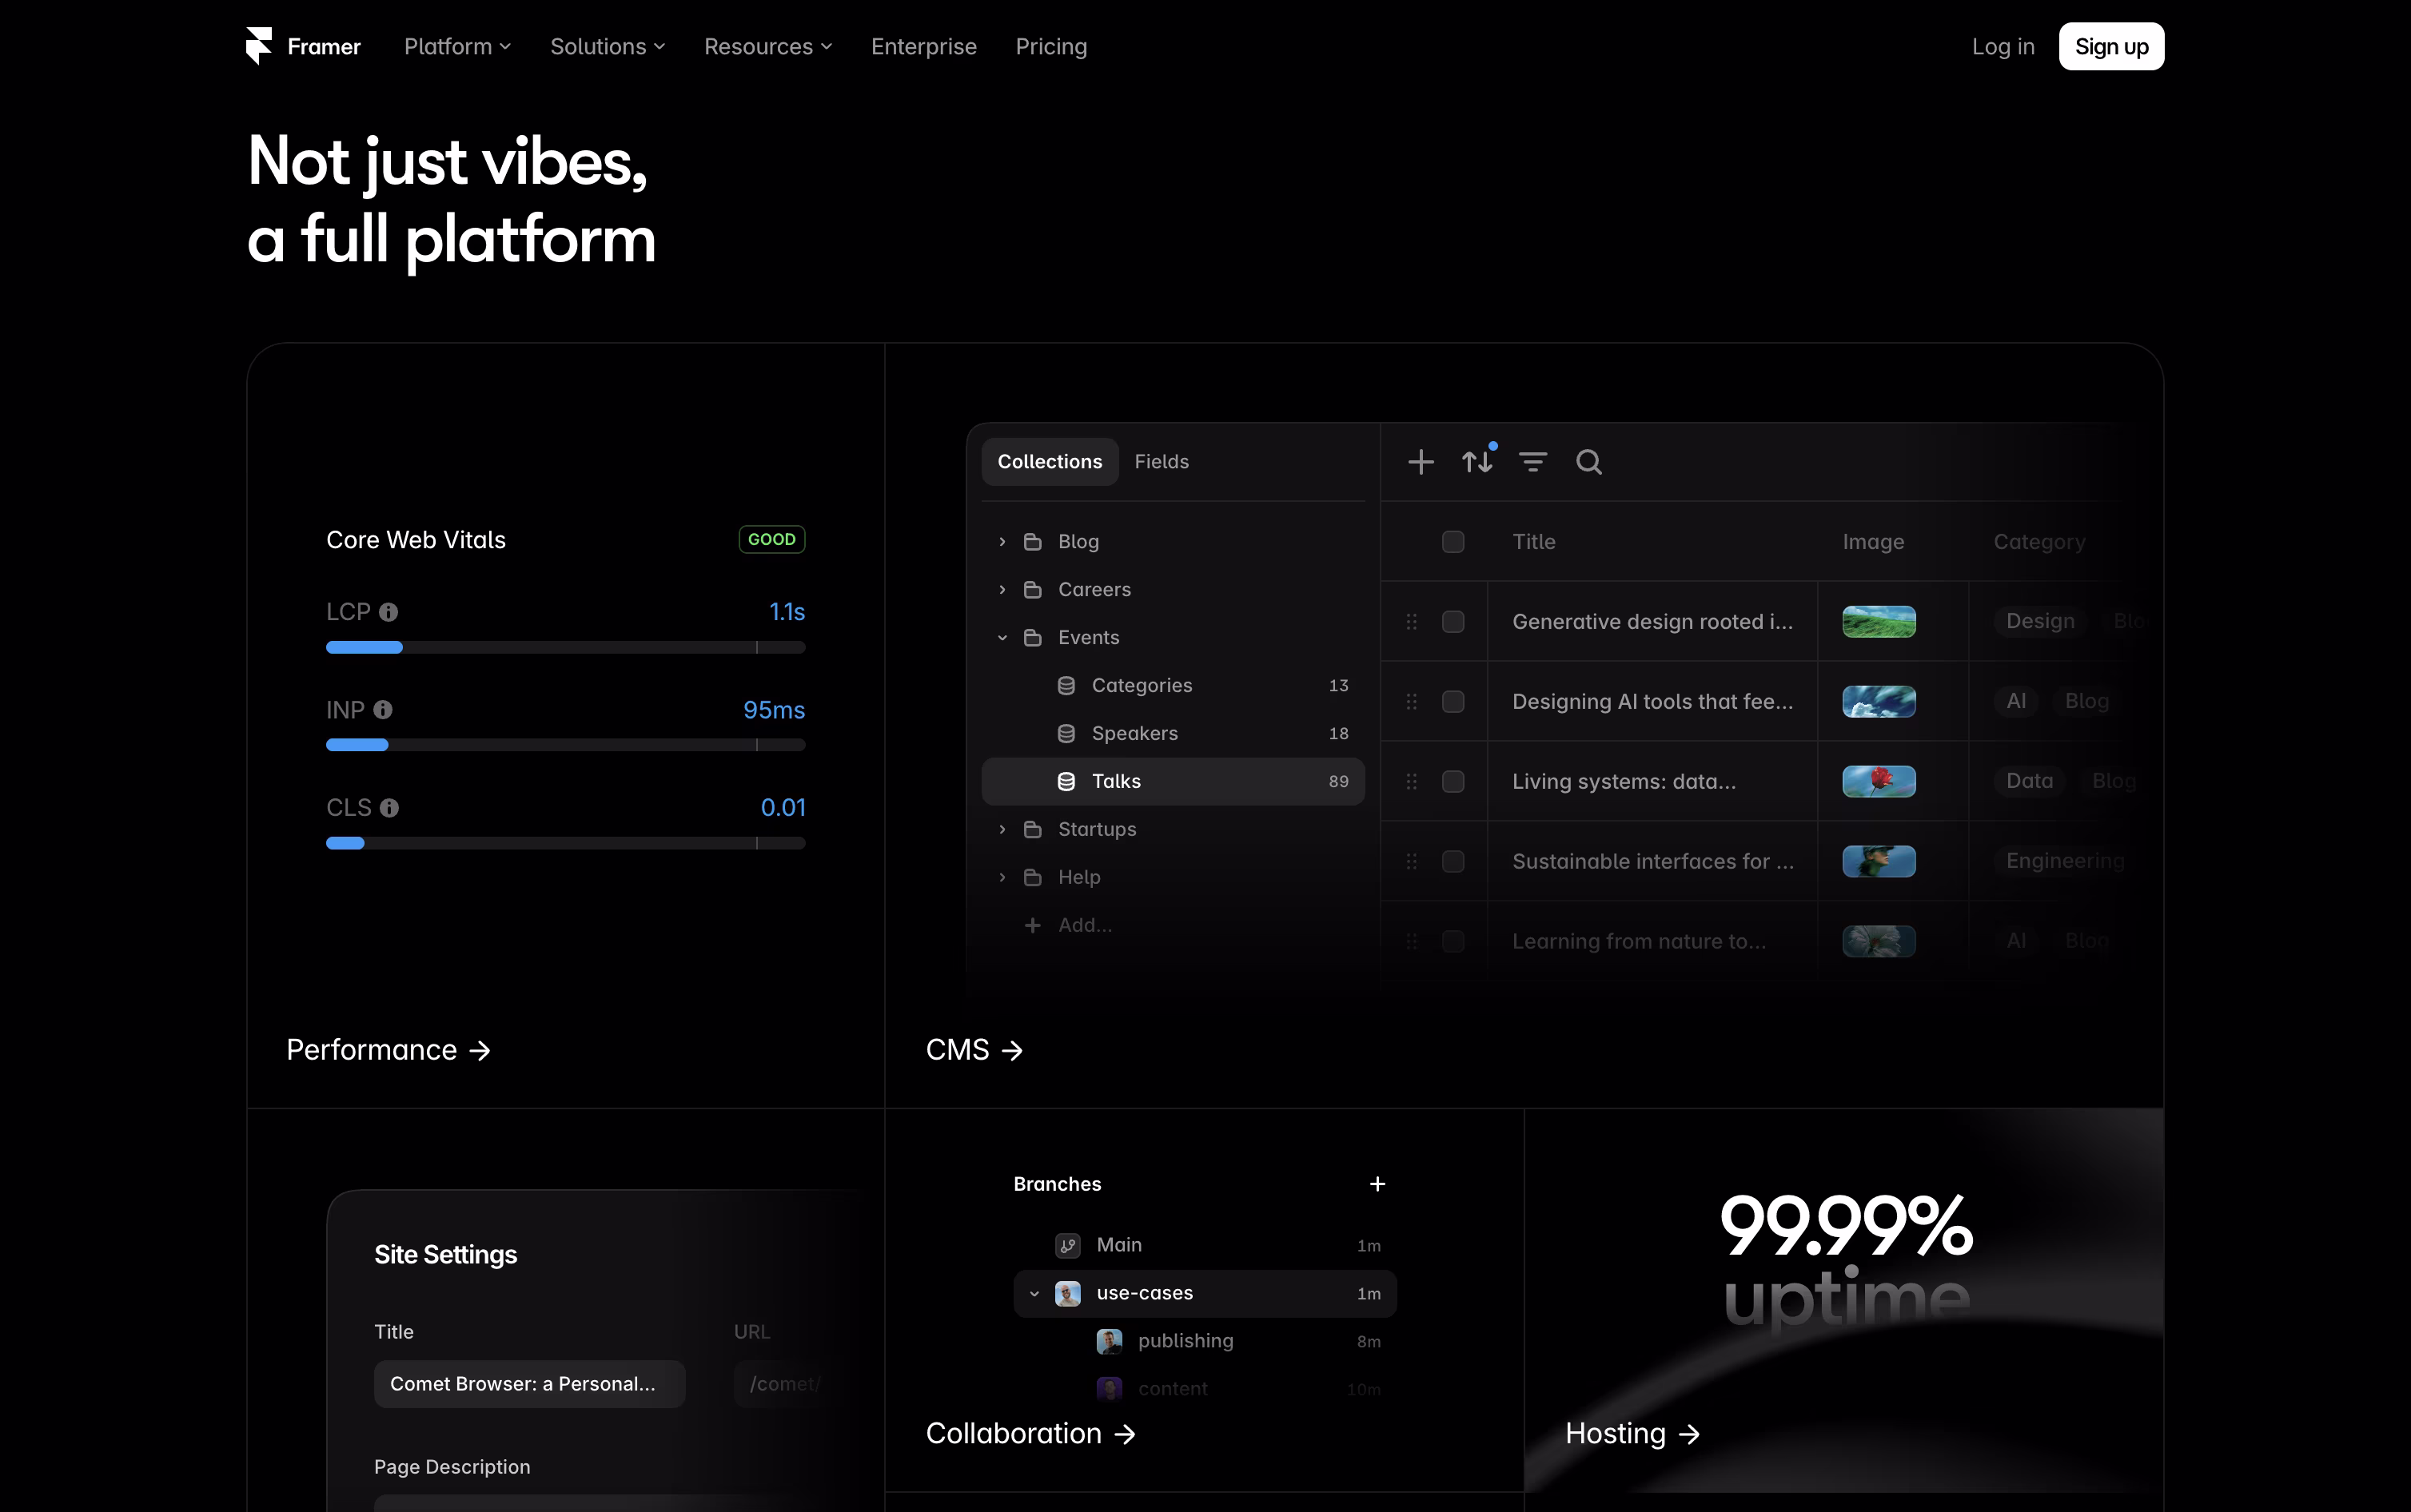Image resolution: width=2411 pixels, height=1512 pixels.
Task: Open the Solutions dropdown menu
Action: pos(607,46)
